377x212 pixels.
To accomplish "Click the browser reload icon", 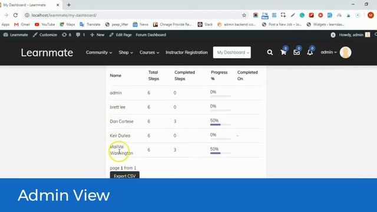I will coord(15,15).
